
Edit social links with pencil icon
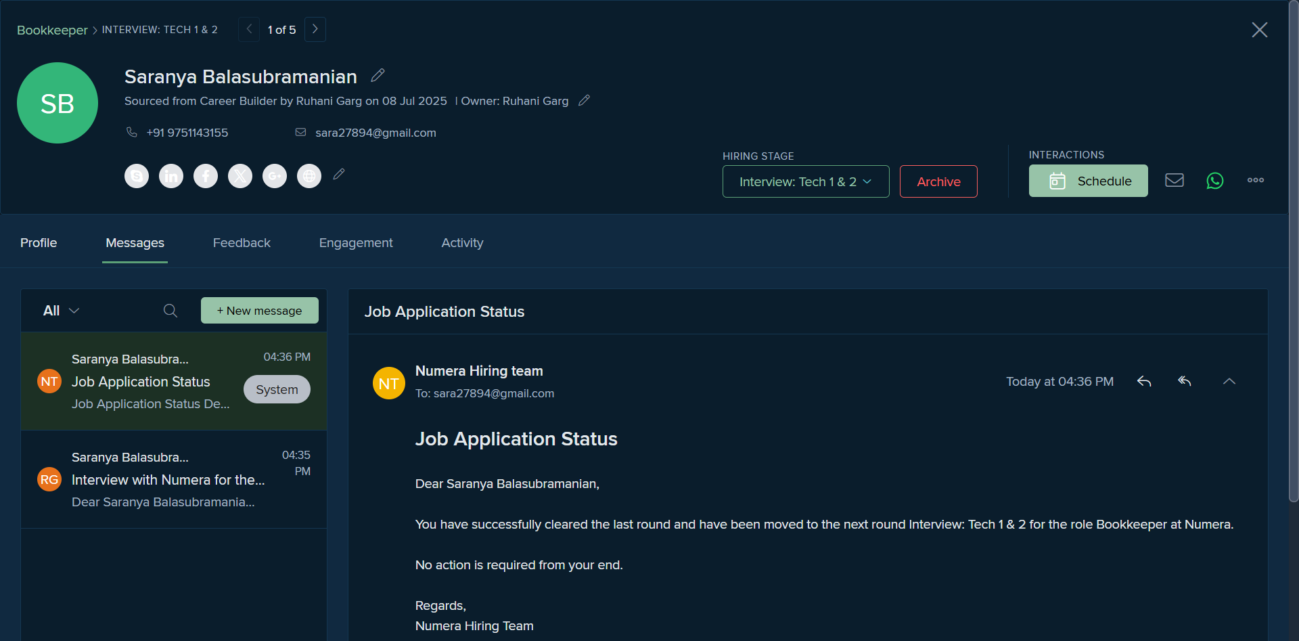339,175
